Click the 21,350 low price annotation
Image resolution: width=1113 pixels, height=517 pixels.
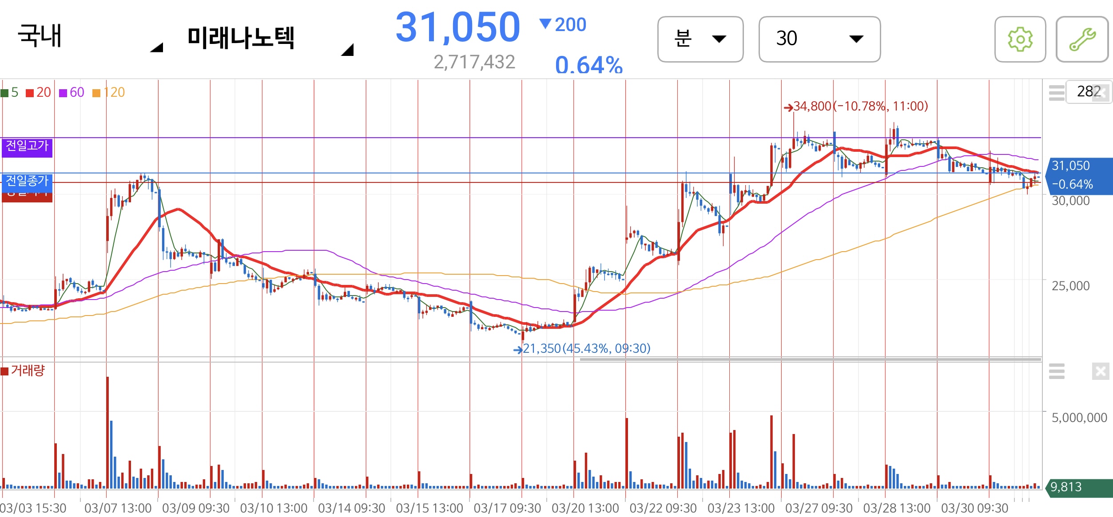click(582, 348)
